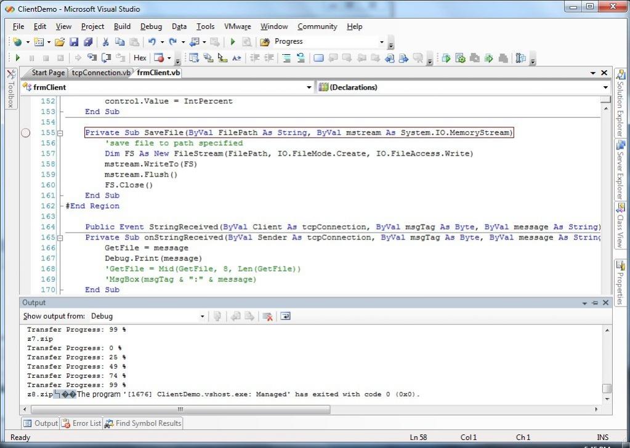630x448 pixels.
Task: Open the frmClient class dropdown
Action: coord(309,87)
